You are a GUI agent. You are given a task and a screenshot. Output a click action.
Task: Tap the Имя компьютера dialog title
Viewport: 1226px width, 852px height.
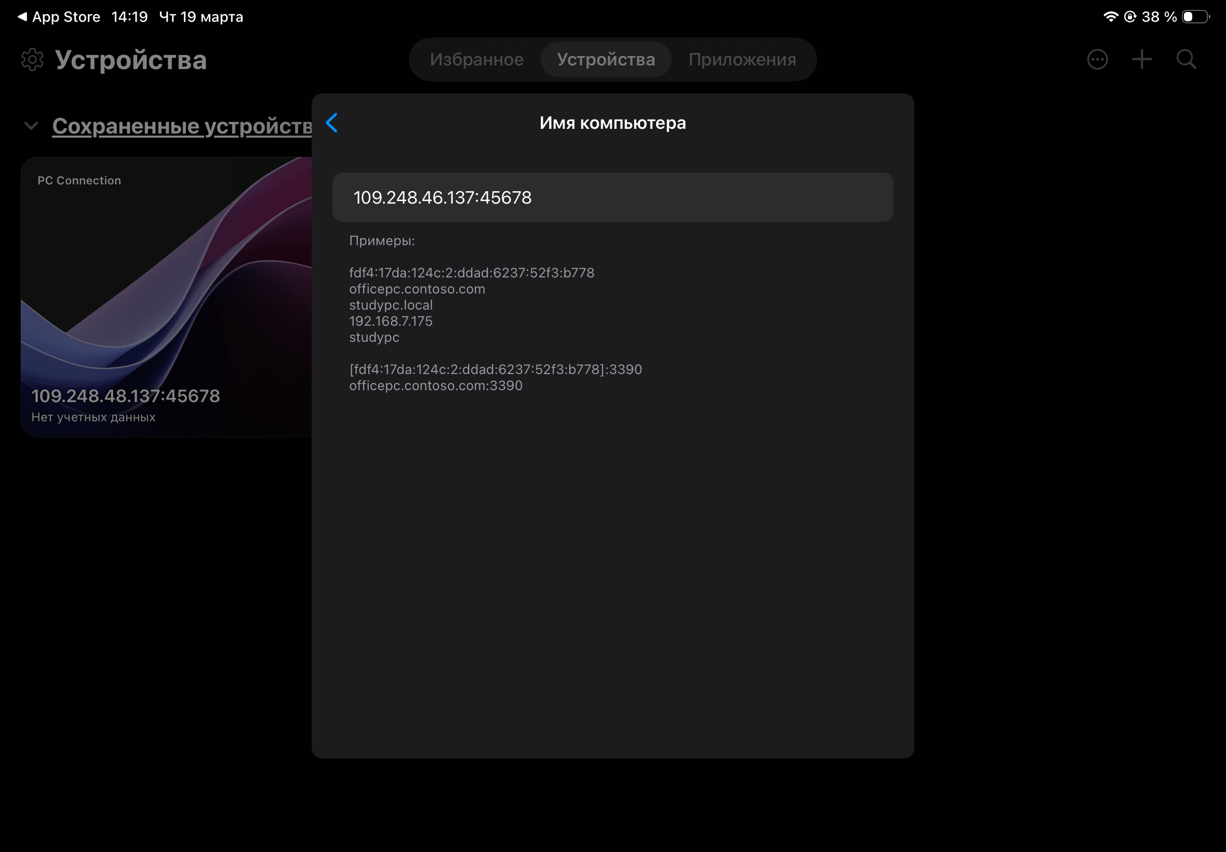coord(612,123)
